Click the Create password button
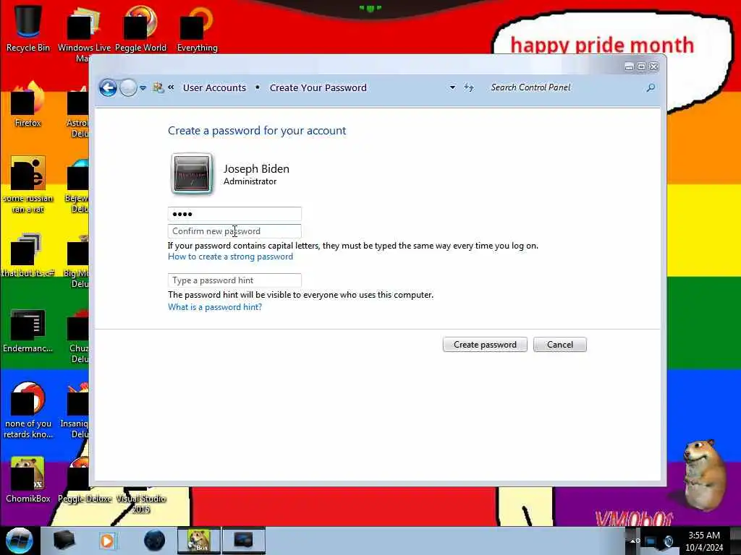The height and width of the screenshot is (555, 741). tap(485, 345)
